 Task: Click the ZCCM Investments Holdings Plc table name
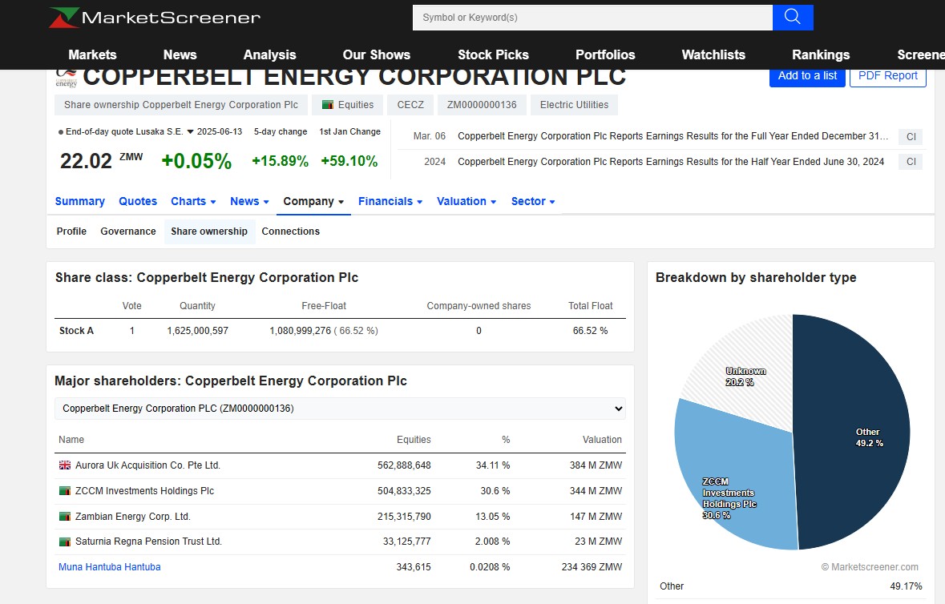coord(144,491)
